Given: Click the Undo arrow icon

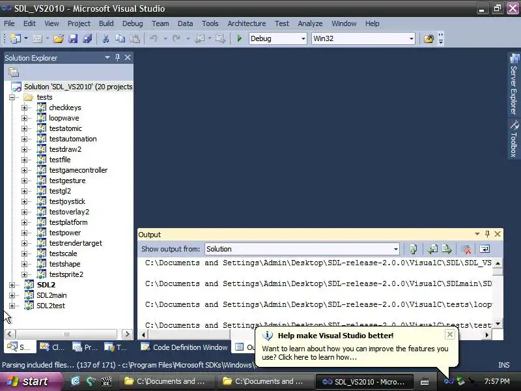Looking at the screenshot, I should (x=153, y=38).
